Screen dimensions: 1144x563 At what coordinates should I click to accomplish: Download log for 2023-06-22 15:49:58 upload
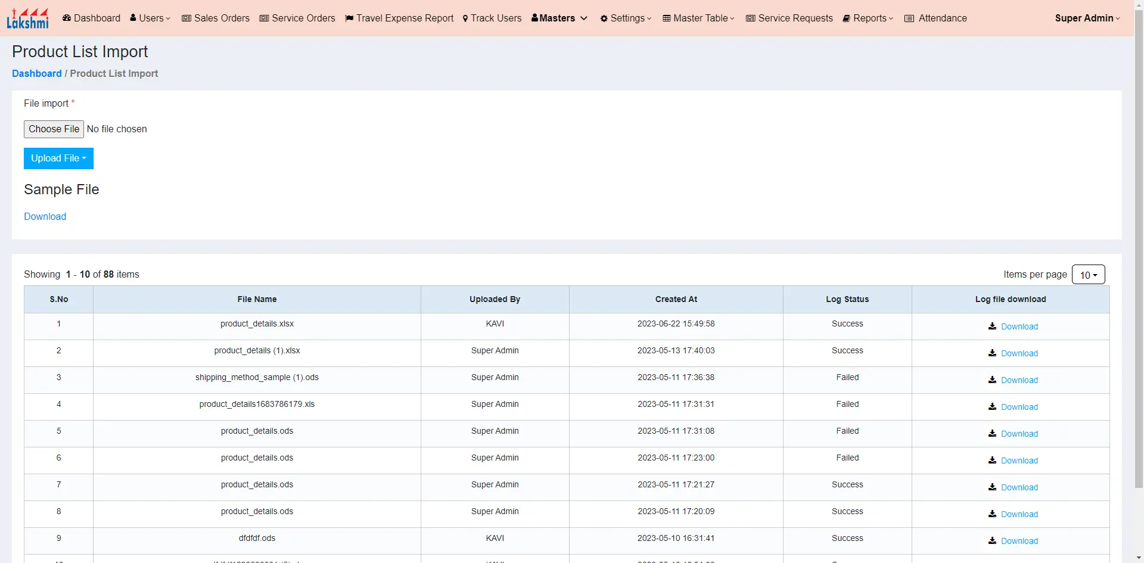1019,327
